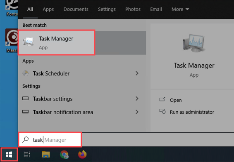Expand the More filter dropdown
Screen dimensions: 234x162
coord(180,9)
